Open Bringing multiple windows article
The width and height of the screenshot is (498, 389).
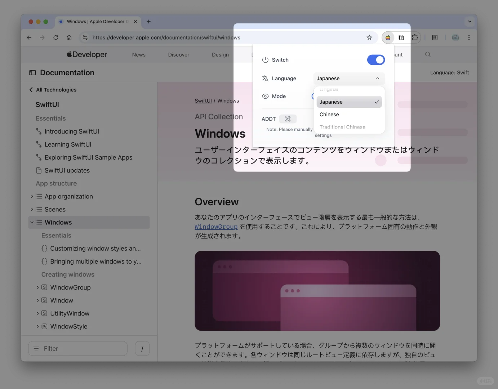tap(96, 261)
